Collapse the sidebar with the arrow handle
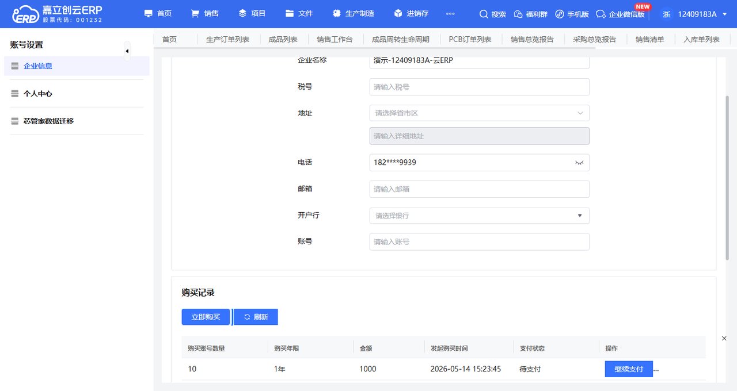The width and height of the screenshot is (737, 391). (127, 51)
